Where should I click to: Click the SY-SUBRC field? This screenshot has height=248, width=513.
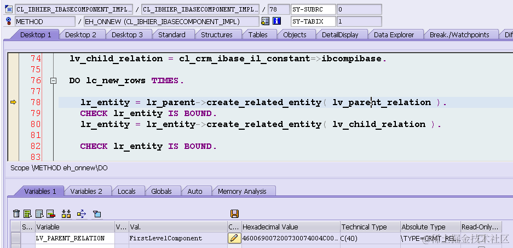[x=313, y=9]
